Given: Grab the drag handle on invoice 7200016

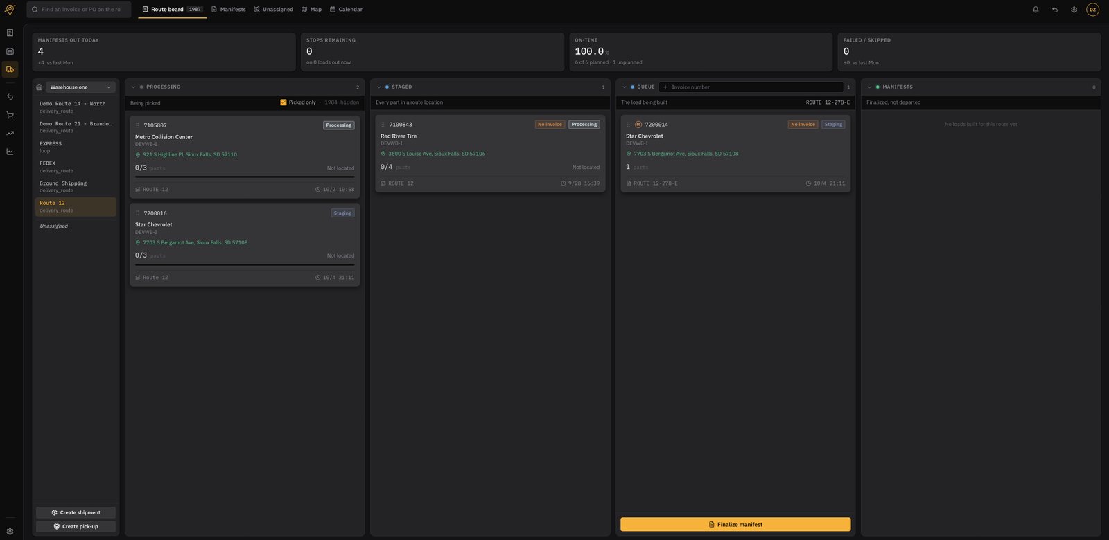Looking at the screenshot, I should tap(137, 213).
